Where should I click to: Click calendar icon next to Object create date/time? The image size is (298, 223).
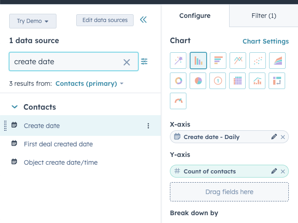(14, 162)
